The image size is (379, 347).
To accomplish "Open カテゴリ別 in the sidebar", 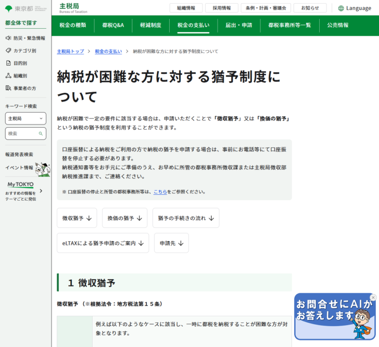I will [x=21, y=51].
